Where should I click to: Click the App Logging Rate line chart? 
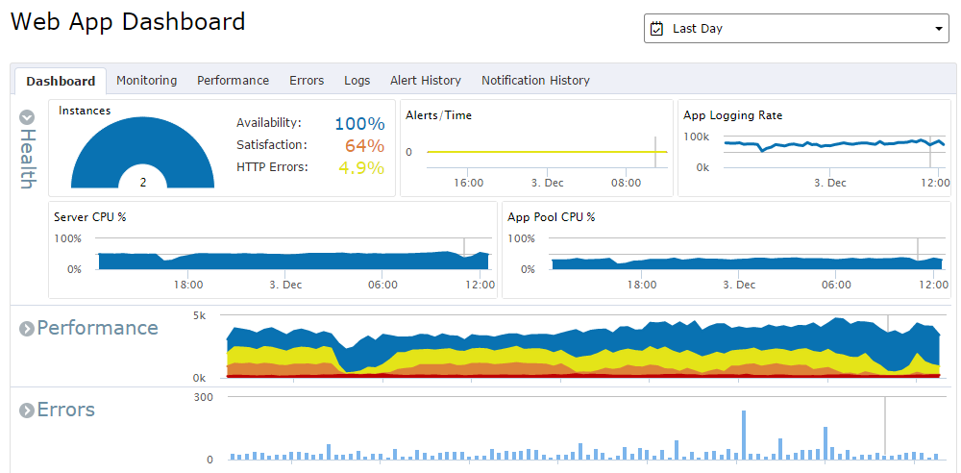[x=834, y=145]
